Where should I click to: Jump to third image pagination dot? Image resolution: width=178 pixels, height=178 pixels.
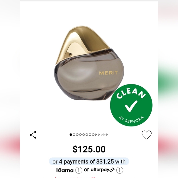[77, 134]
